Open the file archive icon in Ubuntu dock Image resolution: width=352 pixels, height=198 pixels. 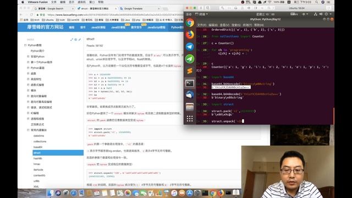pos(190,107)
